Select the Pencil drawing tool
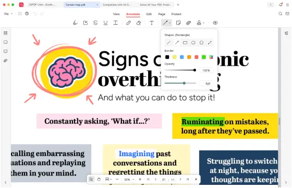Screen dimensions: 292x188 click(x=128, y=23)
